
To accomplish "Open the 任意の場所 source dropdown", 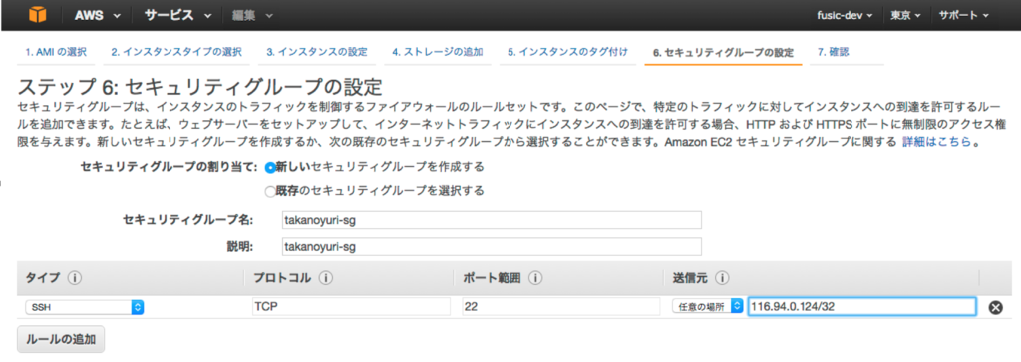I will pos(707,307).
